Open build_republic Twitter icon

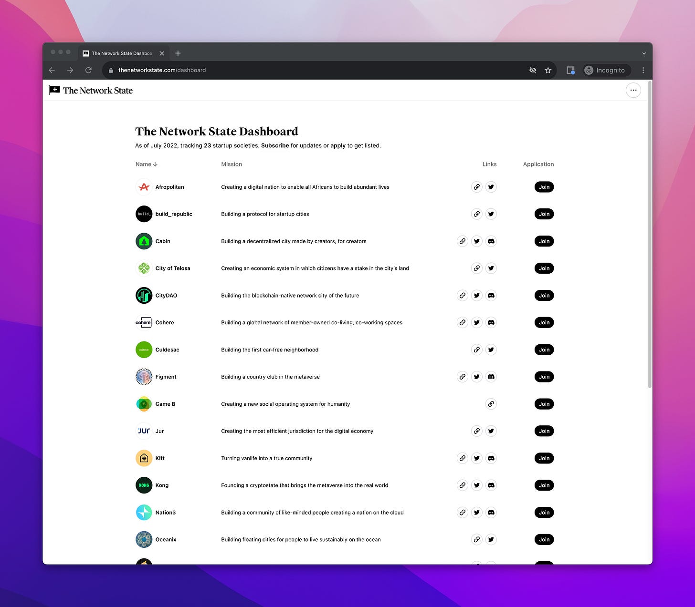point(491,214)
